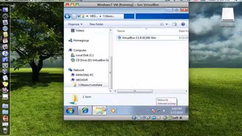Click VirtualBox optical disc status icon
Viewport: 242px width, 136px height.
click(x=139, y=118)
